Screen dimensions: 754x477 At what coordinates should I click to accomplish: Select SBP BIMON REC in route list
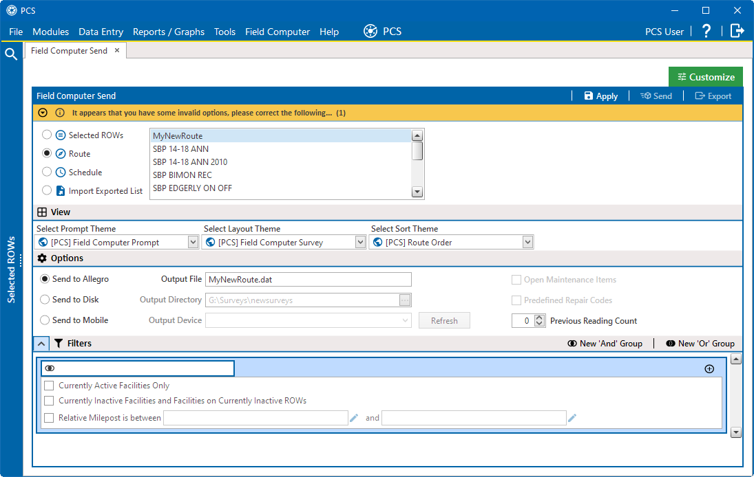coord(281,175)
